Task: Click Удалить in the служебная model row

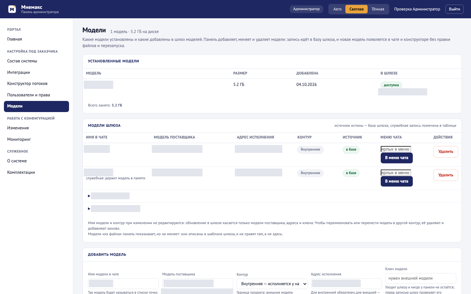Action: click(446, 175)
